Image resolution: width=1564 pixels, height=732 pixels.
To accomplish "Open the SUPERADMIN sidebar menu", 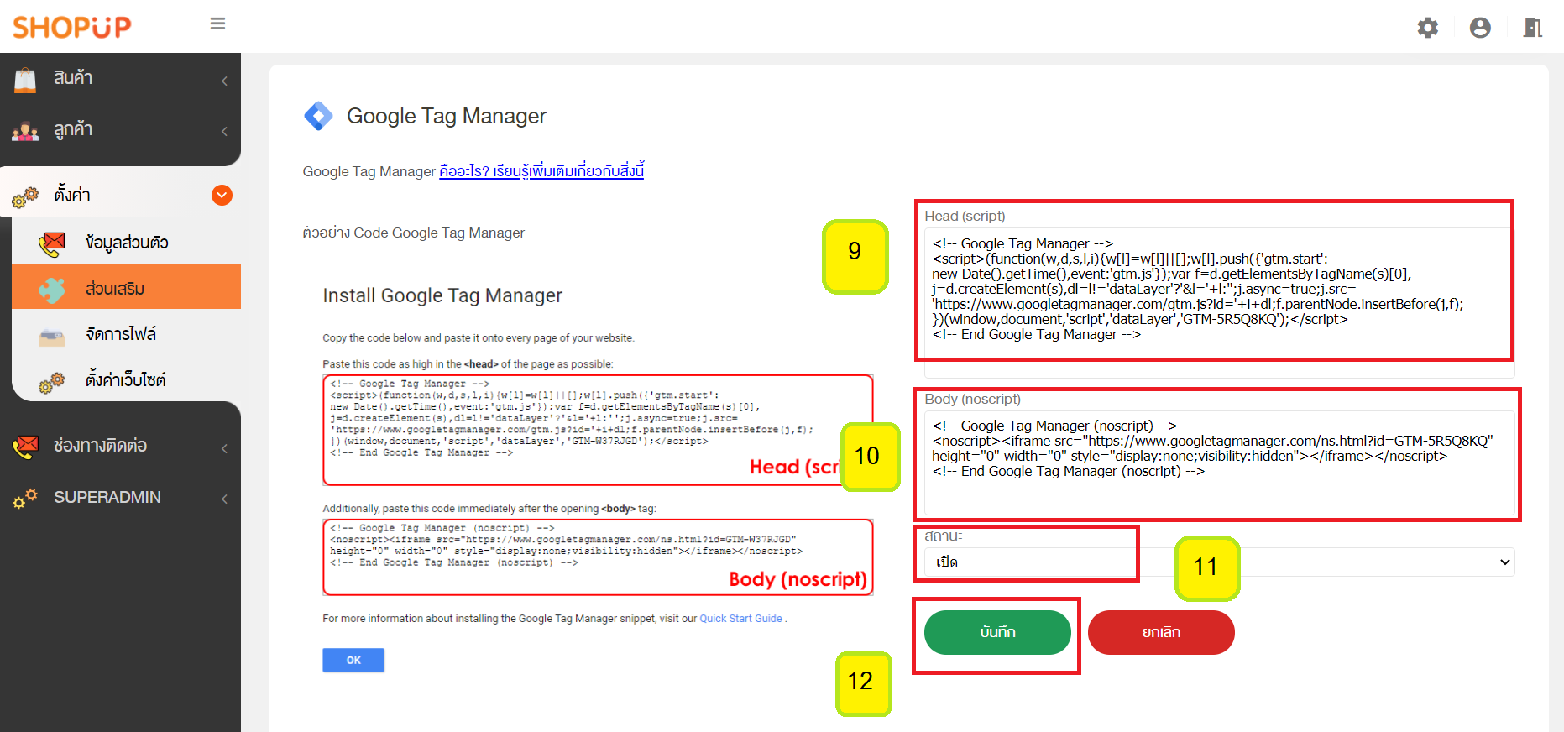I will coord(120,497).
